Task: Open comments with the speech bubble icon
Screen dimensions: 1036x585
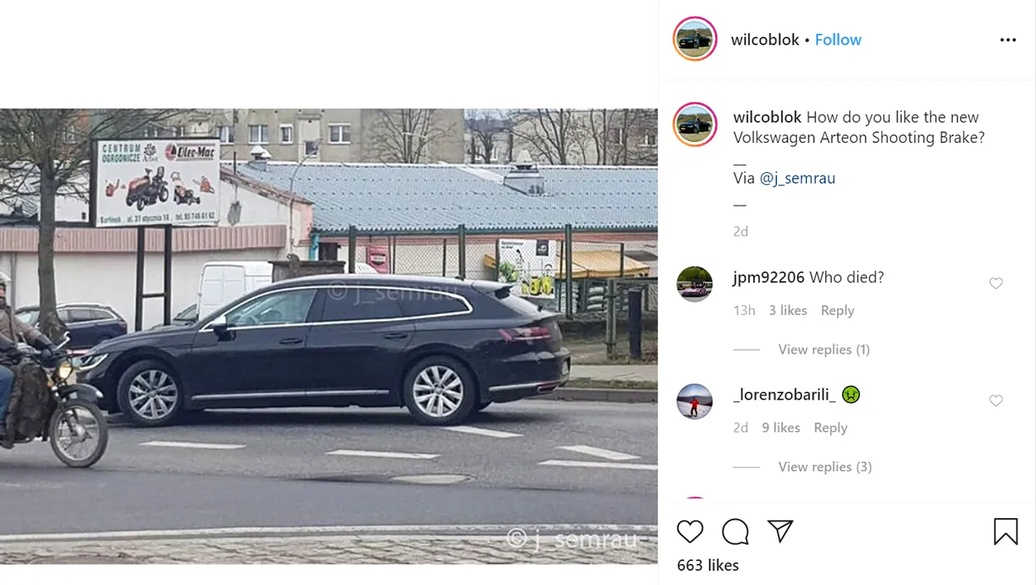Action: coord(735,532)
